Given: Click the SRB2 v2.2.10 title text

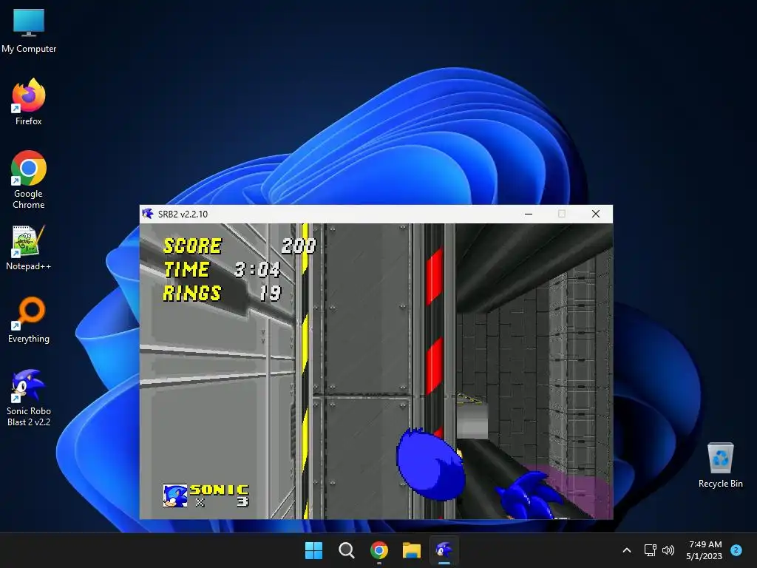Looking at the screenshot, I should [183, 214].
